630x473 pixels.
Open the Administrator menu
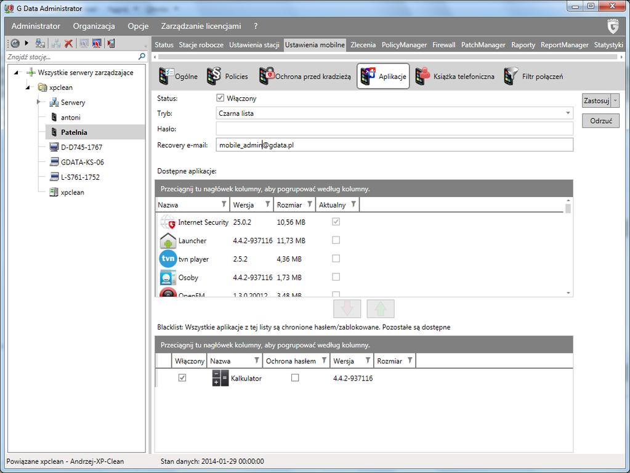click(x=36, y=26)
